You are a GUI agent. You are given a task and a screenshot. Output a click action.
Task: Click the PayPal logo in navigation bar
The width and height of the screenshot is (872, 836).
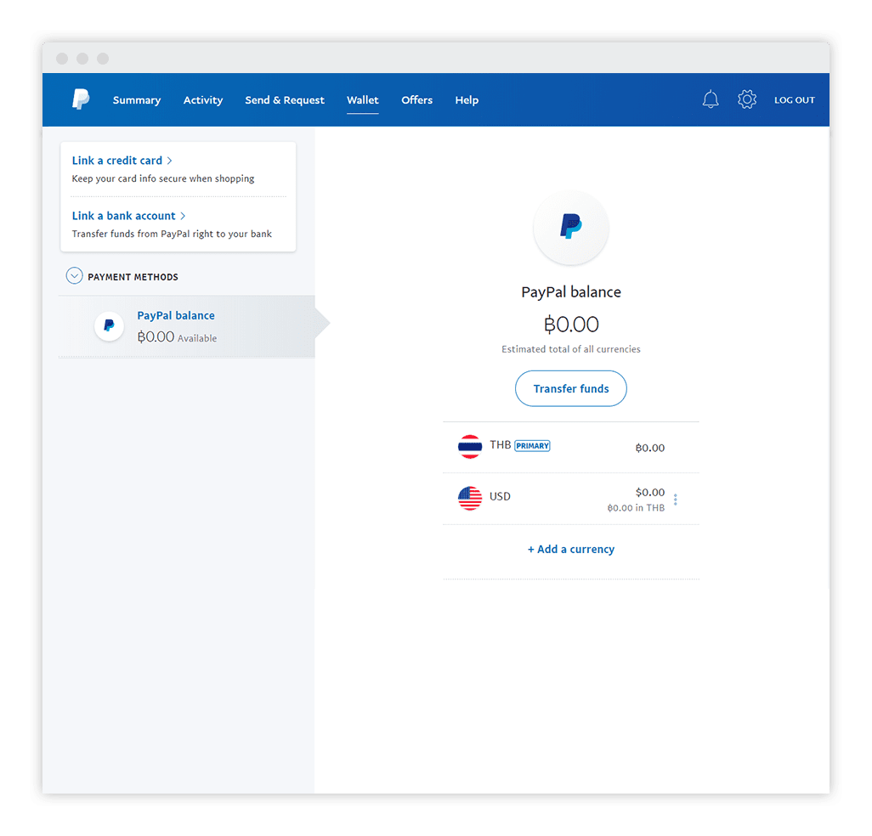pyautogui.click(x=81, y=99)
